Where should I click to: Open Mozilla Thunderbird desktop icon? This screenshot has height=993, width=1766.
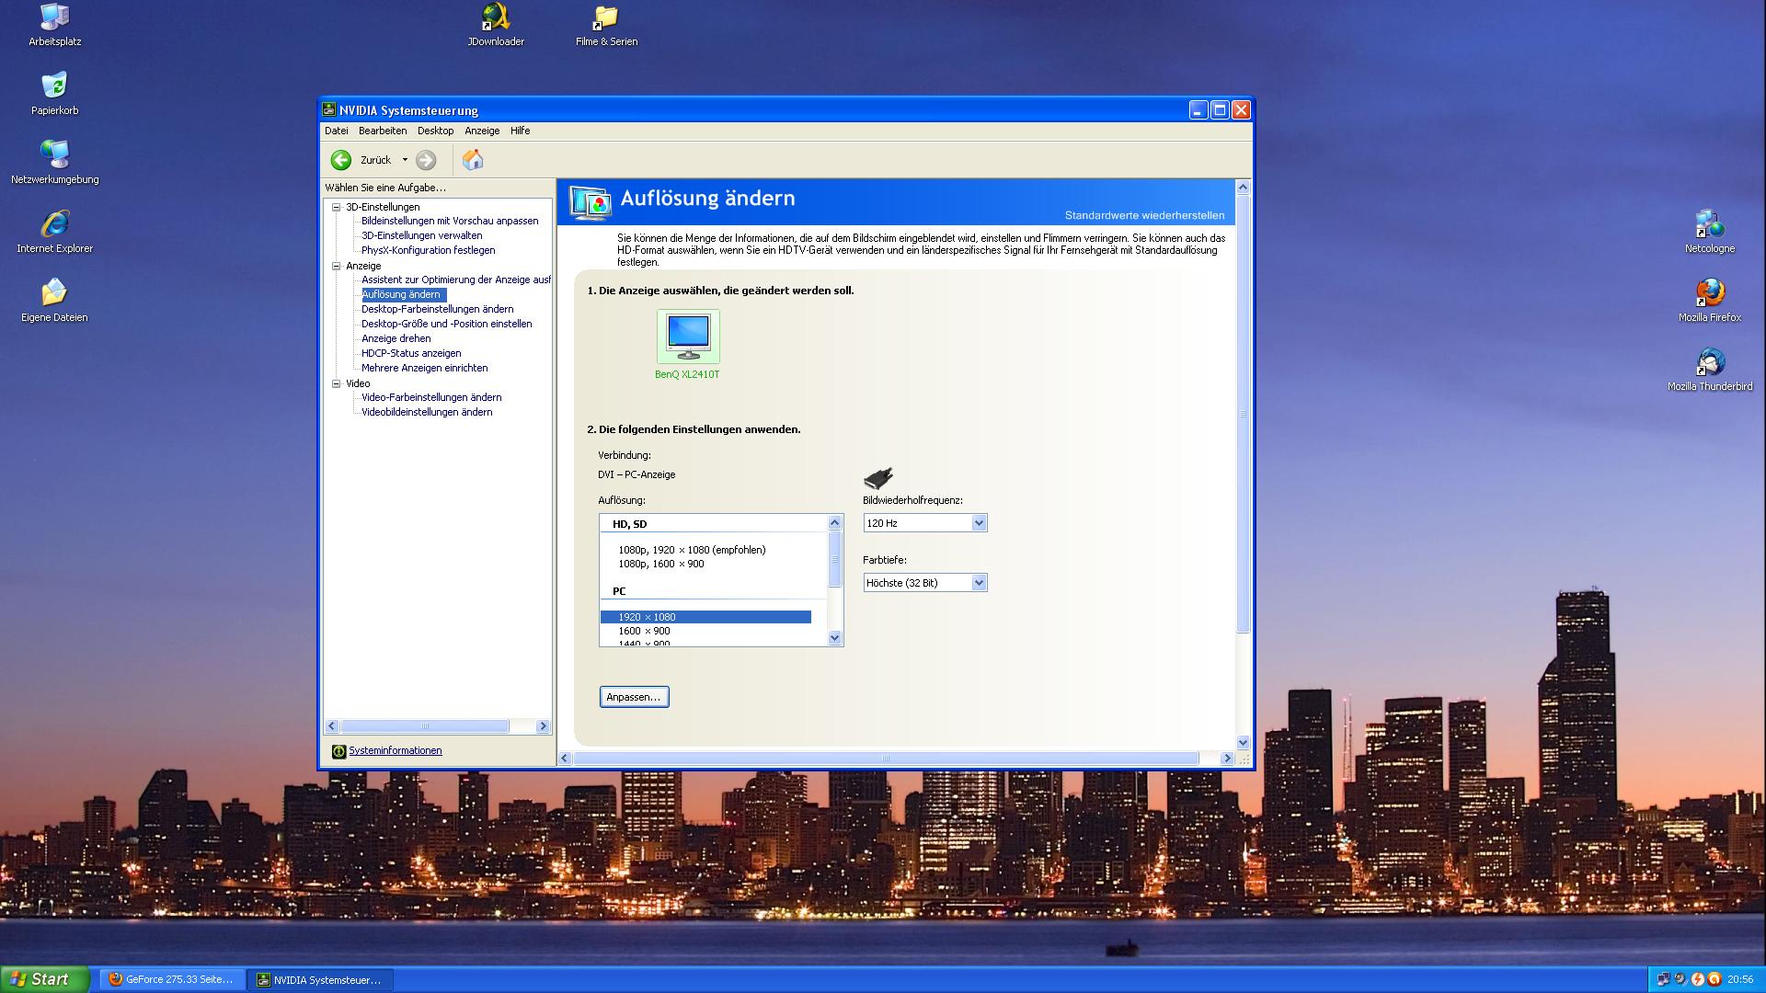pos(1710,362)
